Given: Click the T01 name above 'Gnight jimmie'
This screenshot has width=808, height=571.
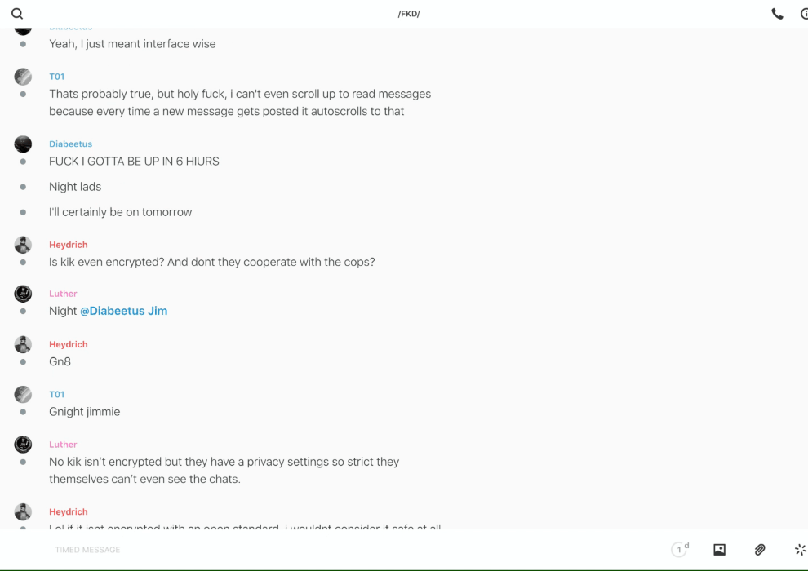Looking at the screenshot, I should 56,394.
